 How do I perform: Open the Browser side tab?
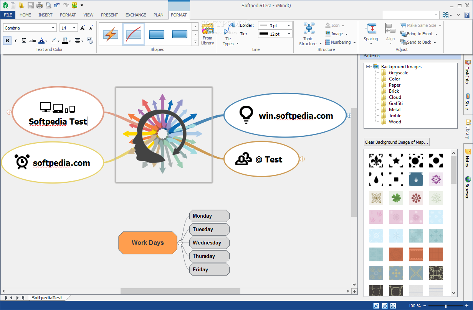(x=468, y=187)
